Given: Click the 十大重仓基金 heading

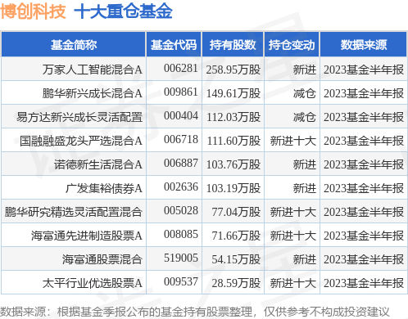Looking at the screenshot, I should (x=123, y=11).
